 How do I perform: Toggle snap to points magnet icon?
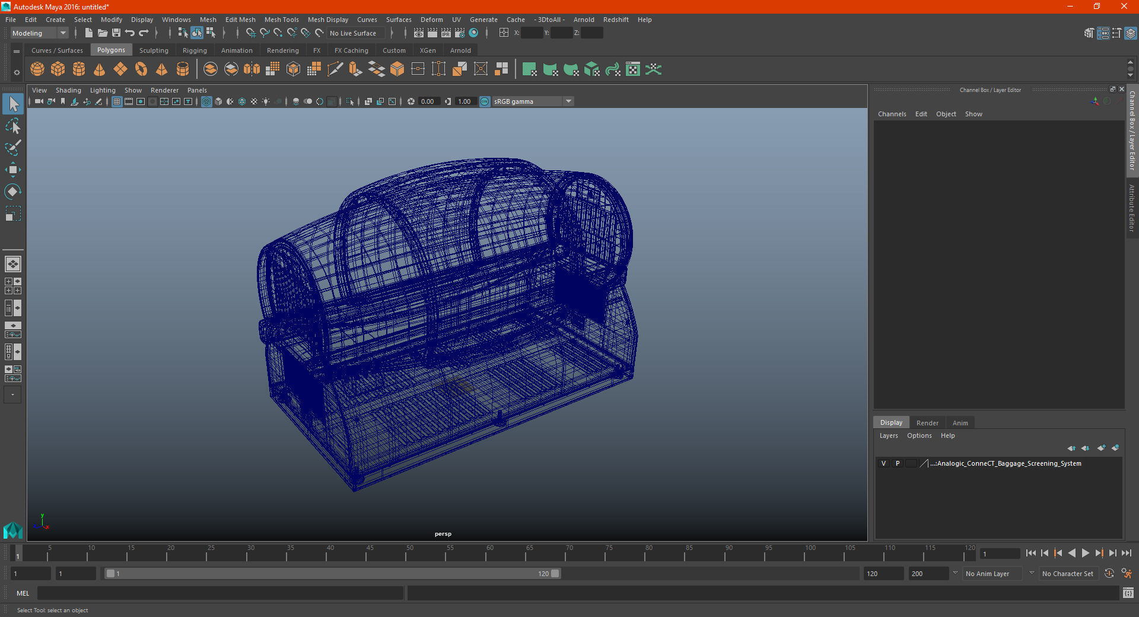click(278, 33)
